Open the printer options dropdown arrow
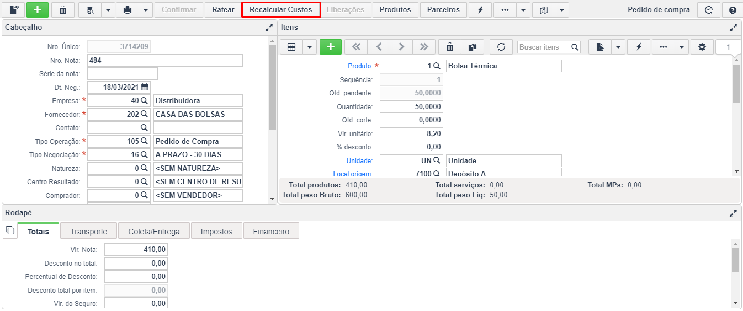The width and height of the screenshot is (743, 311). 146,10
